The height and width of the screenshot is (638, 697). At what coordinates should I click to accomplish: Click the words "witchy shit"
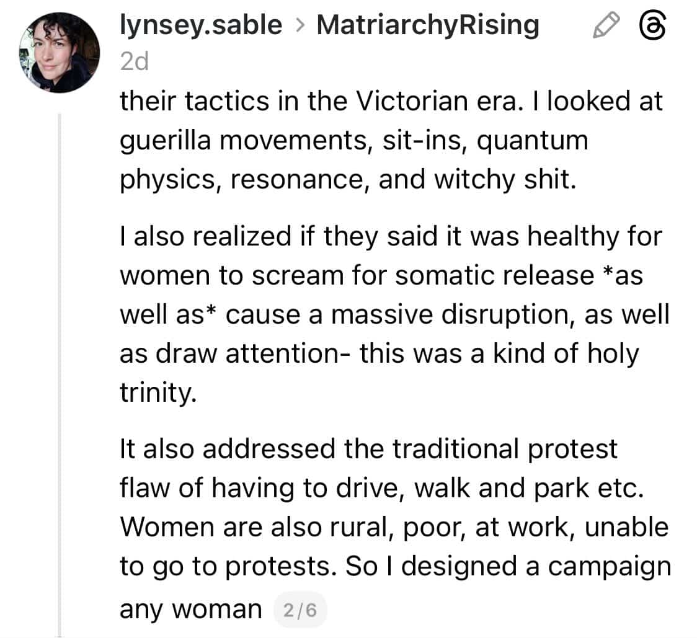[x=505, y=179]
